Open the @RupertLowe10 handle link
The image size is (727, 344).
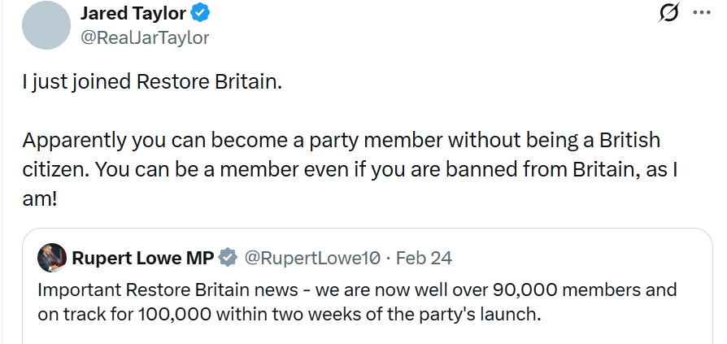(312, 259)
